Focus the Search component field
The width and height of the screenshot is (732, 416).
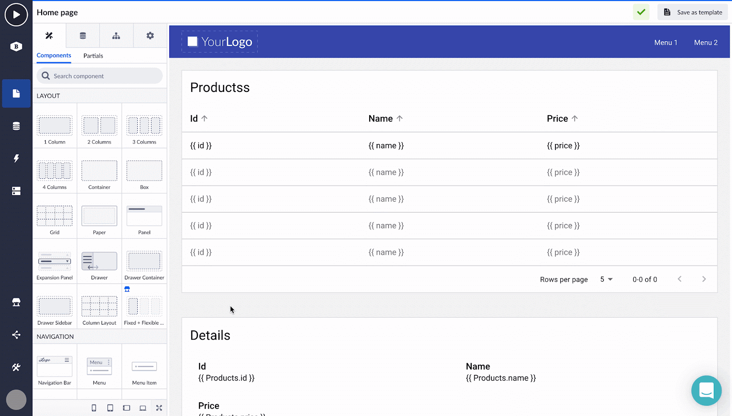pyautogui.click(x=100, y=76)
